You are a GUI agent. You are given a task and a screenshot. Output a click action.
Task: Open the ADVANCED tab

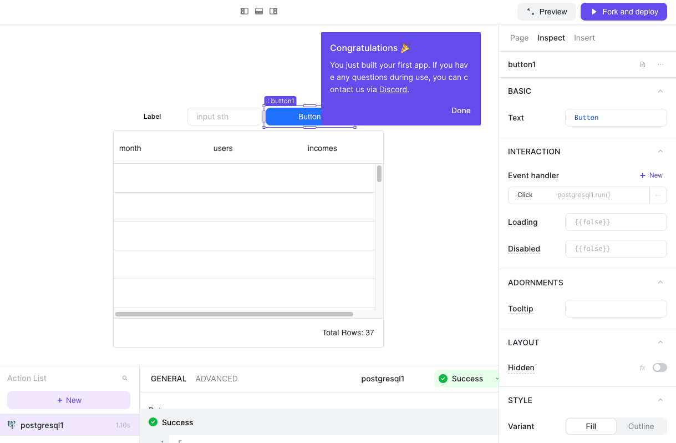(x=216, y=379)
